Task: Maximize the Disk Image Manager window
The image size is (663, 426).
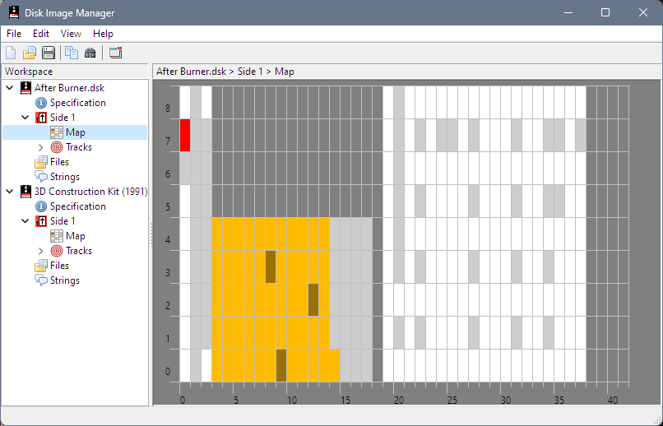Action: (x=605, y=12)
